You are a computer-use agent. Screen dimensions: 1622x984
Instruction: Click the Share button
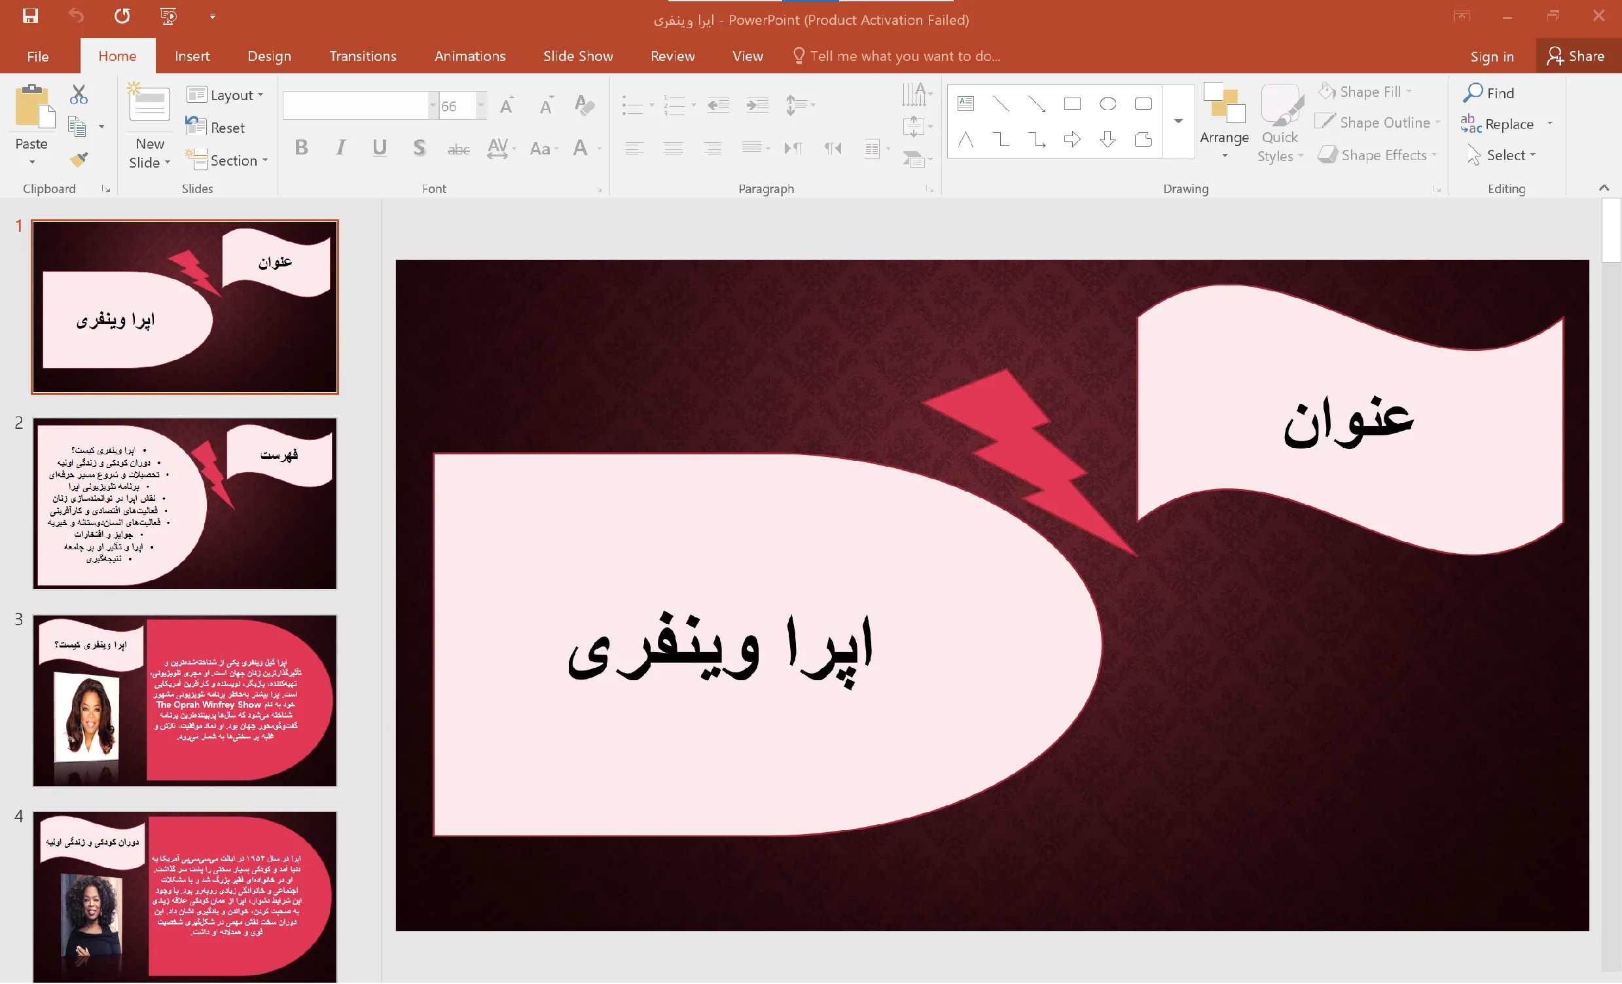(1576, 56)
